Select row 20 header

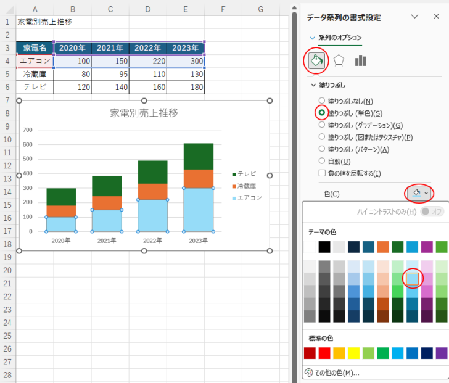coord(7,270)
